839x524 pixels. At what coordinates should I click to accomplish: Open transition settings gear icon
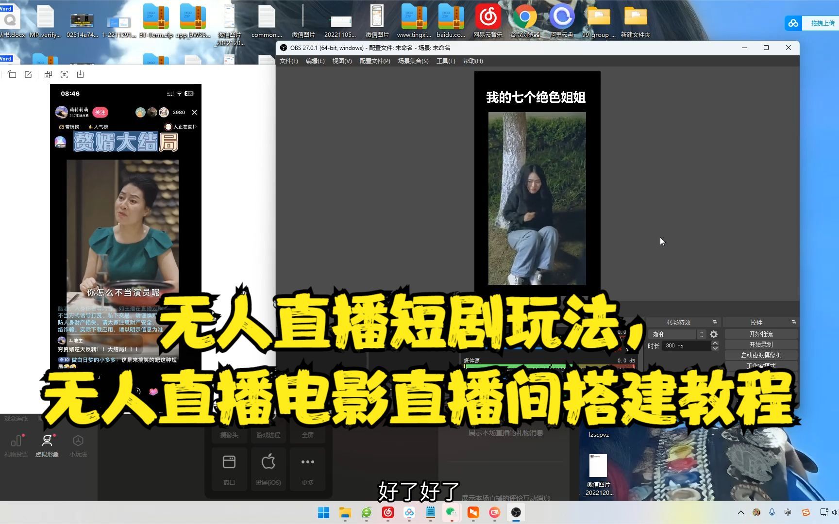(x=714, y=334)
